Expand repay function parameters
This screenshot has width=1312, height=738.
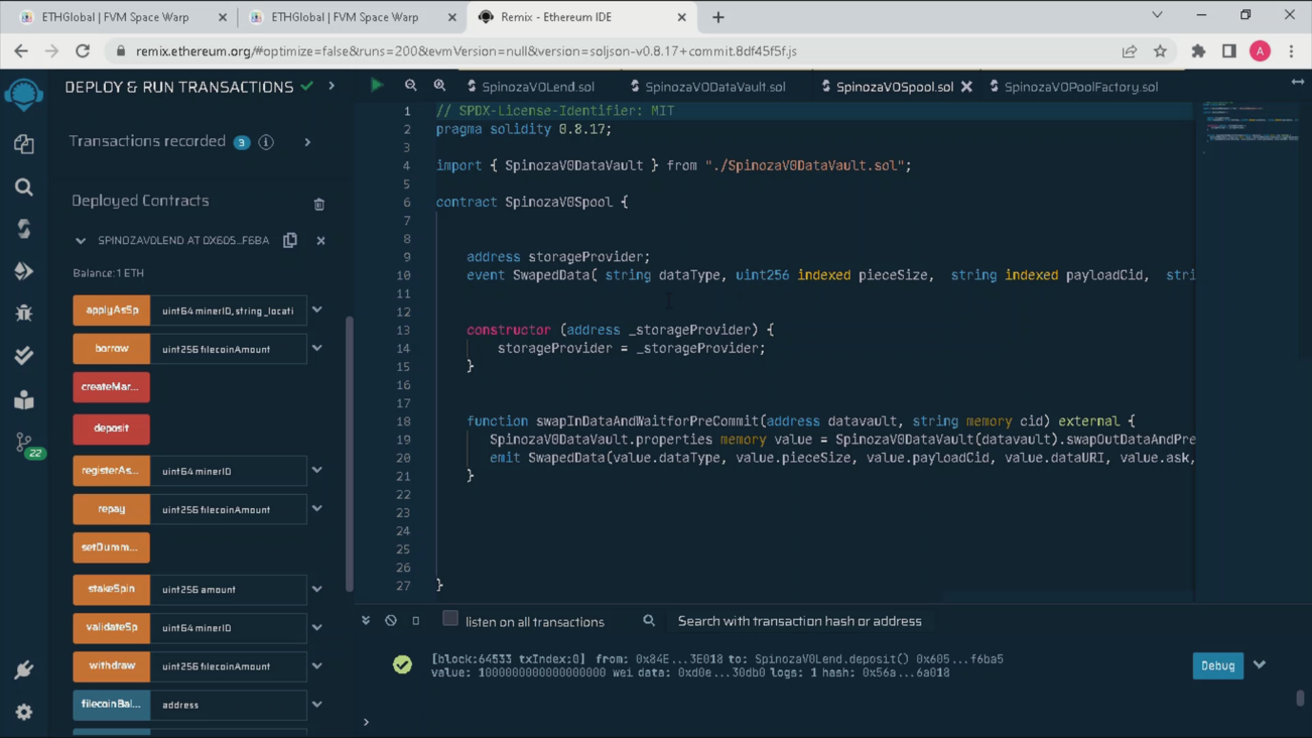(317, 508)
